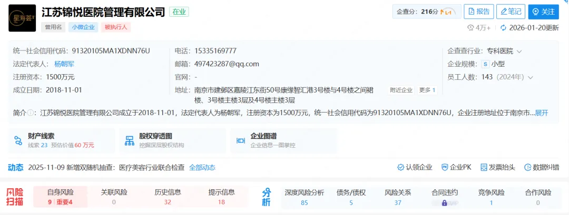This screenshot has height=215, width=569.
Task: Click the 数据纠错 correction icon
Action: [527, 167]
